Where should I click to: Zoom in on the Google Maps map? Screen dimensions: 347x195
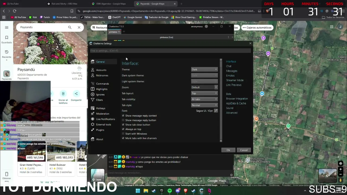[341, 169]
